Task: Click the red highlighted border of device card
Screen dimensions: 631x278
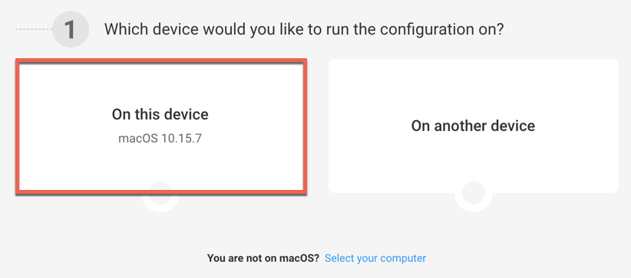Action: pos(161,61)
